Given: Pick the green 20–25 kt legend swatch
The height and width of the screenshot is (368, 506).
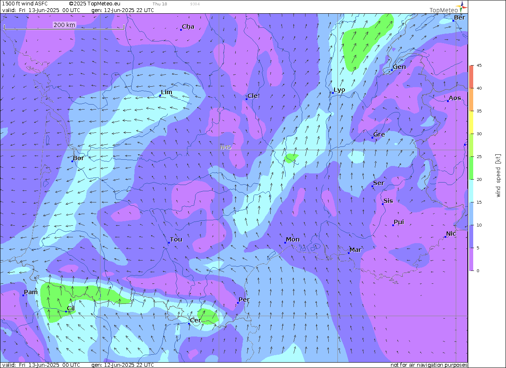Looking at the screenshot, I should pos(472,168).
